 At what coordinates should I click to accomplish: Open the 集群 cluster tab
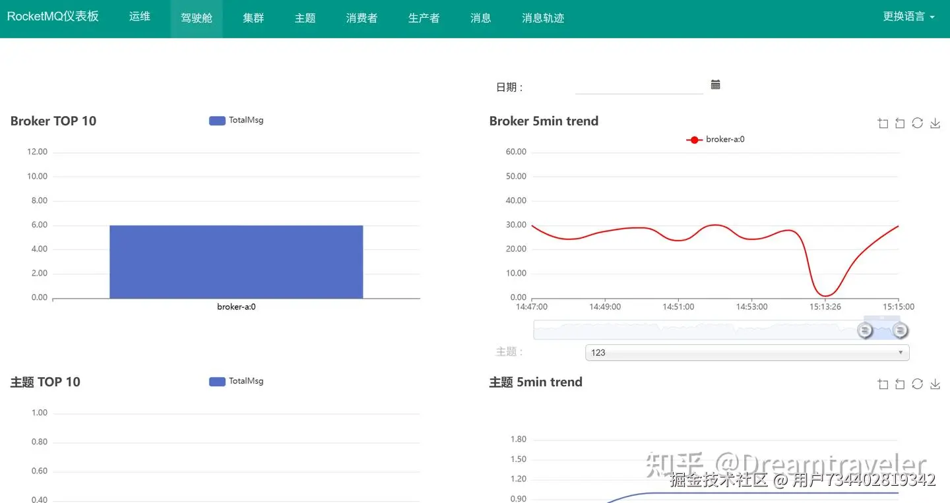[253, 18]
